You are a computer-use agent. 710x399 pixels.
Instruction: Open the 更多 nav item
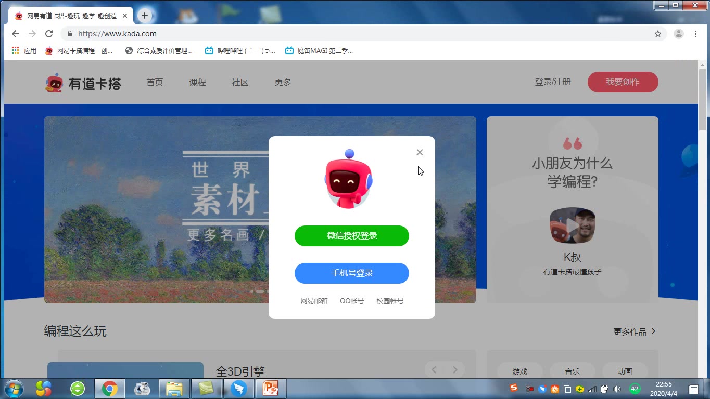click(283, 82)
